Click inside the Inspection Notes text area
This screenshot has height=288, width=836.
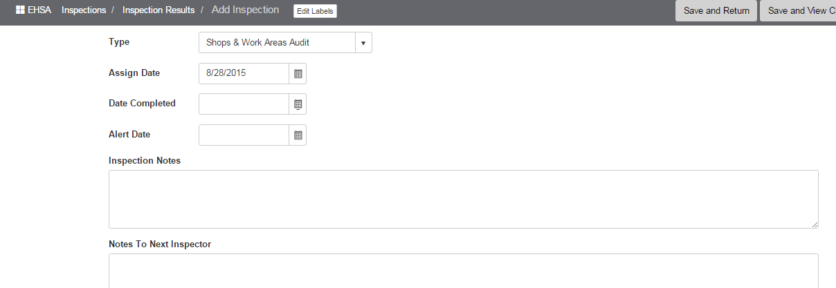coord(464,199)
